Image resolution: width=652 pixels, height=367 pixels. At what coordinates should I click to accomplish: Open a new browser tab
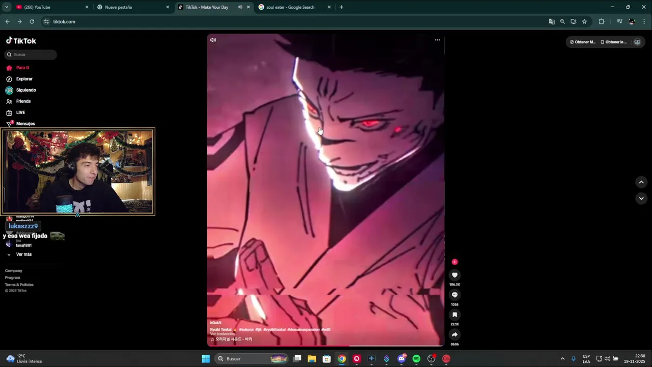click(341, 7)
